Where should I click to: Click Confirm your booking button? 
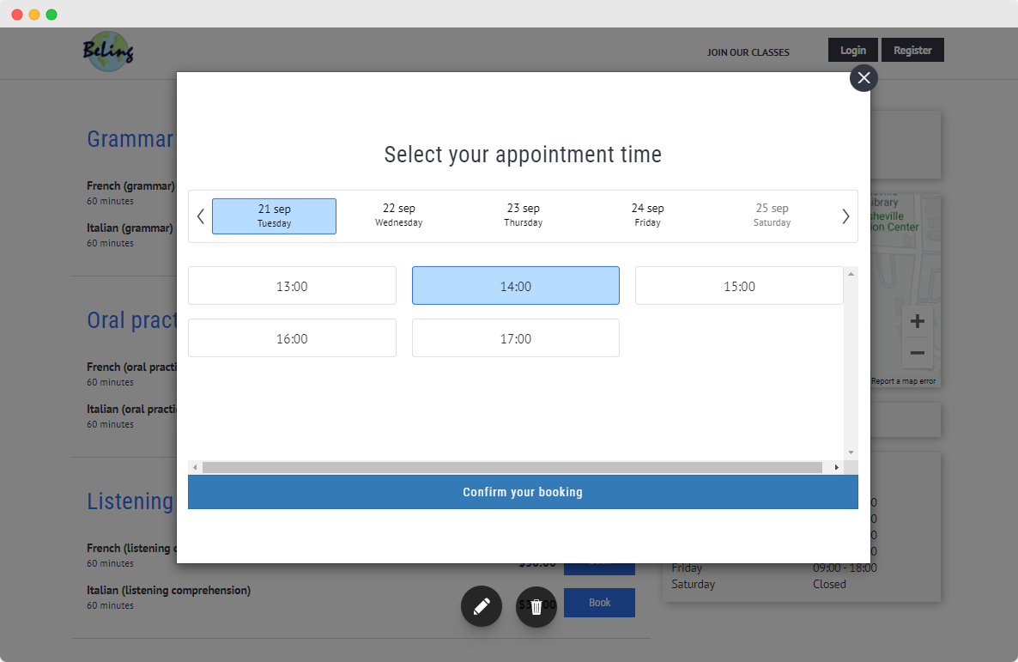coord(523,492)
